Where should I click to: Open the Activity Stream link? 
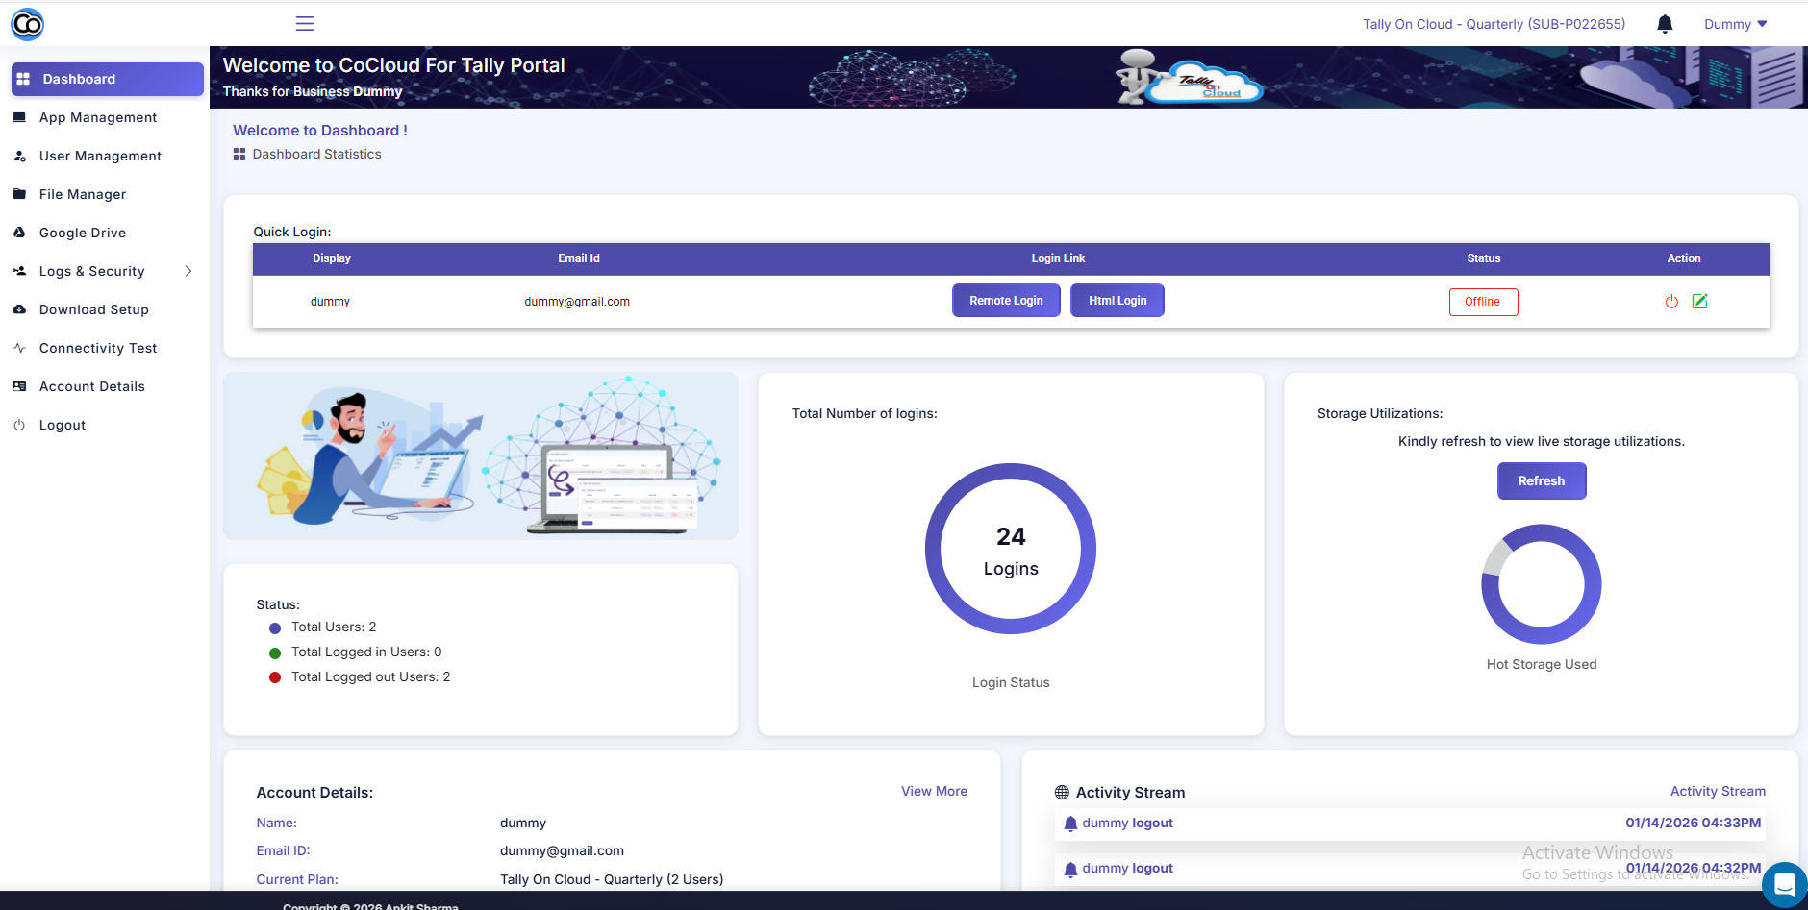coord(1718,792)
